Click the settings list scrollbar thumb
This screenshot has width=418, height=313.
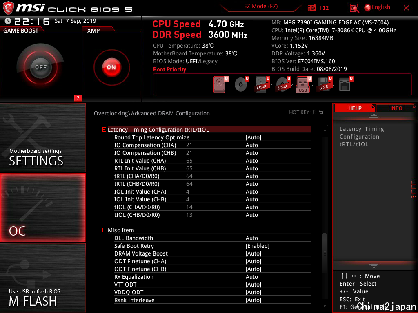(325, 253)
